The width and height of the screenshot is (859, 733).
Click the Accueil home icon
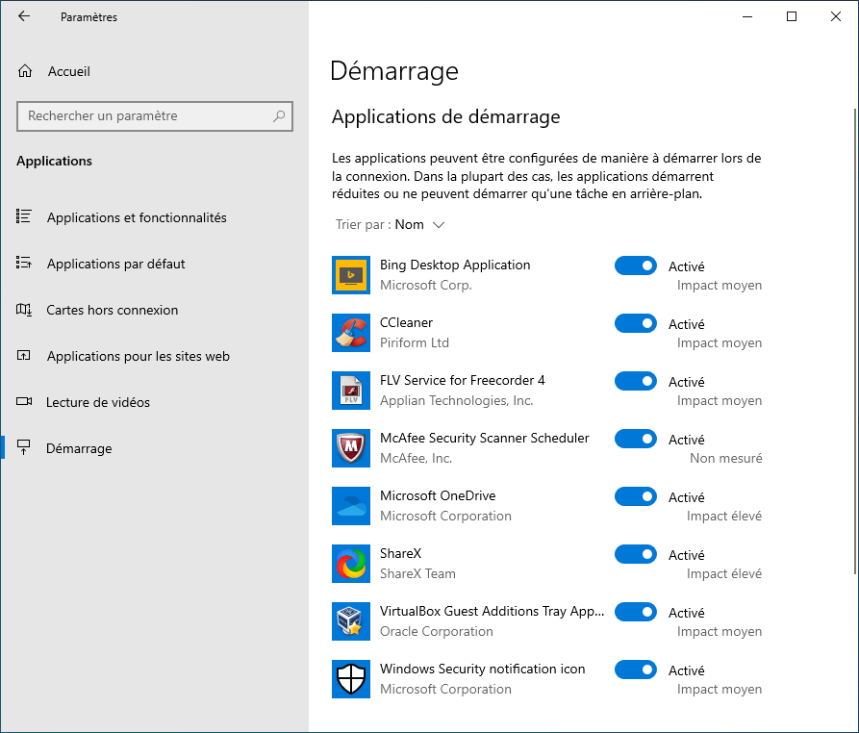pos(25,71)
